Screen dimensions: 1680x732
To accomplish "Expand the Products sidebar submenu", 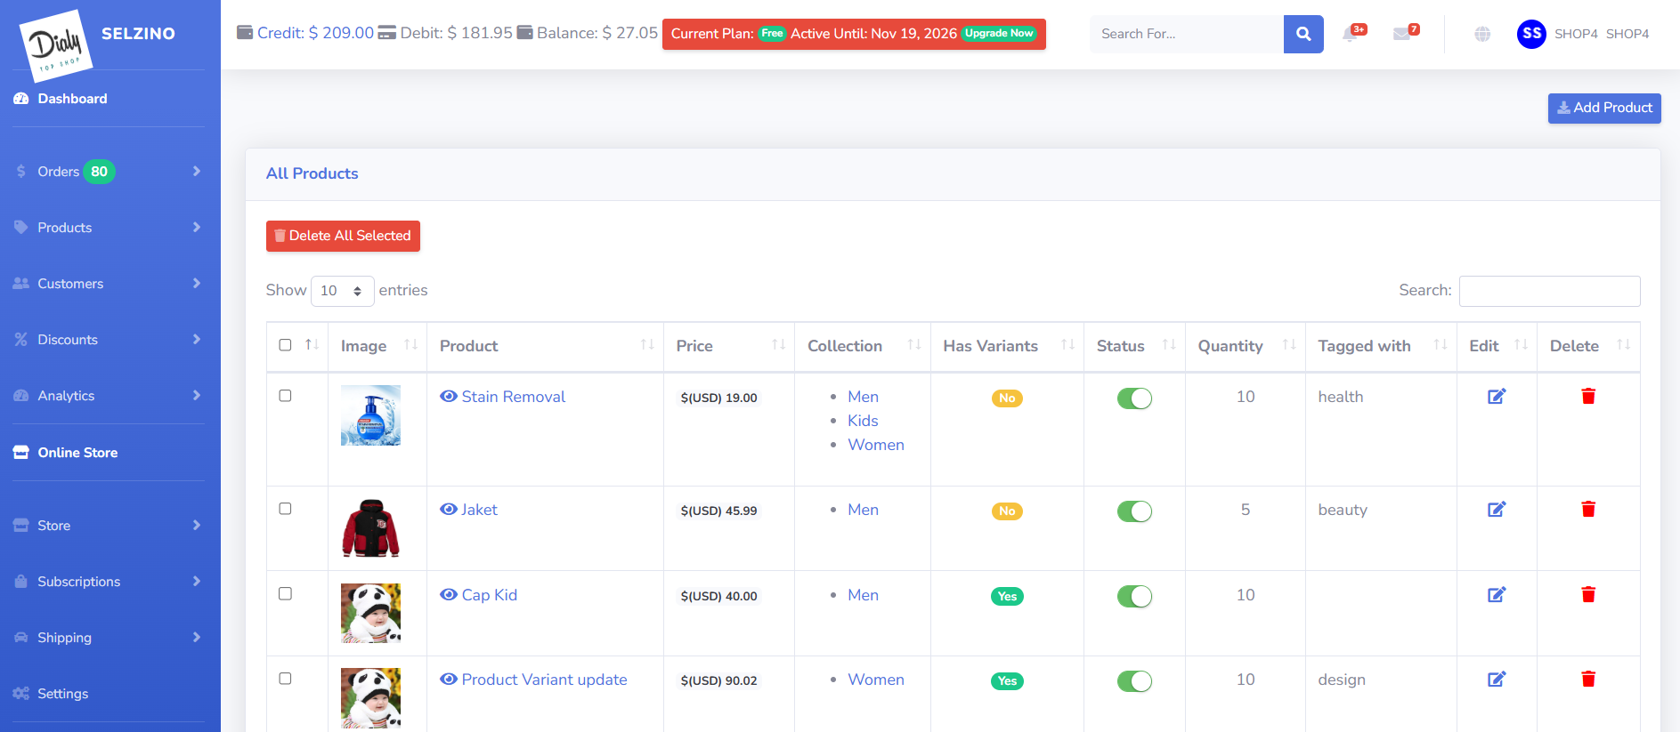I will (107, 228).
